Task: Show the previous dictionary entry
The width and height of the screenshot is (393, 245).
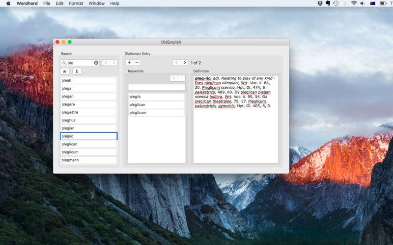Action: (x=176, y=63)
